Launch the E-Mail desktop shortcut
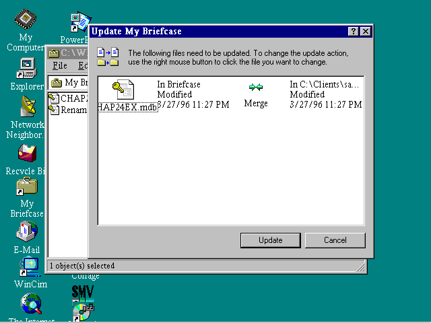Image resolution: width=431 pixels, height=323 pixels. coord(27,232)
